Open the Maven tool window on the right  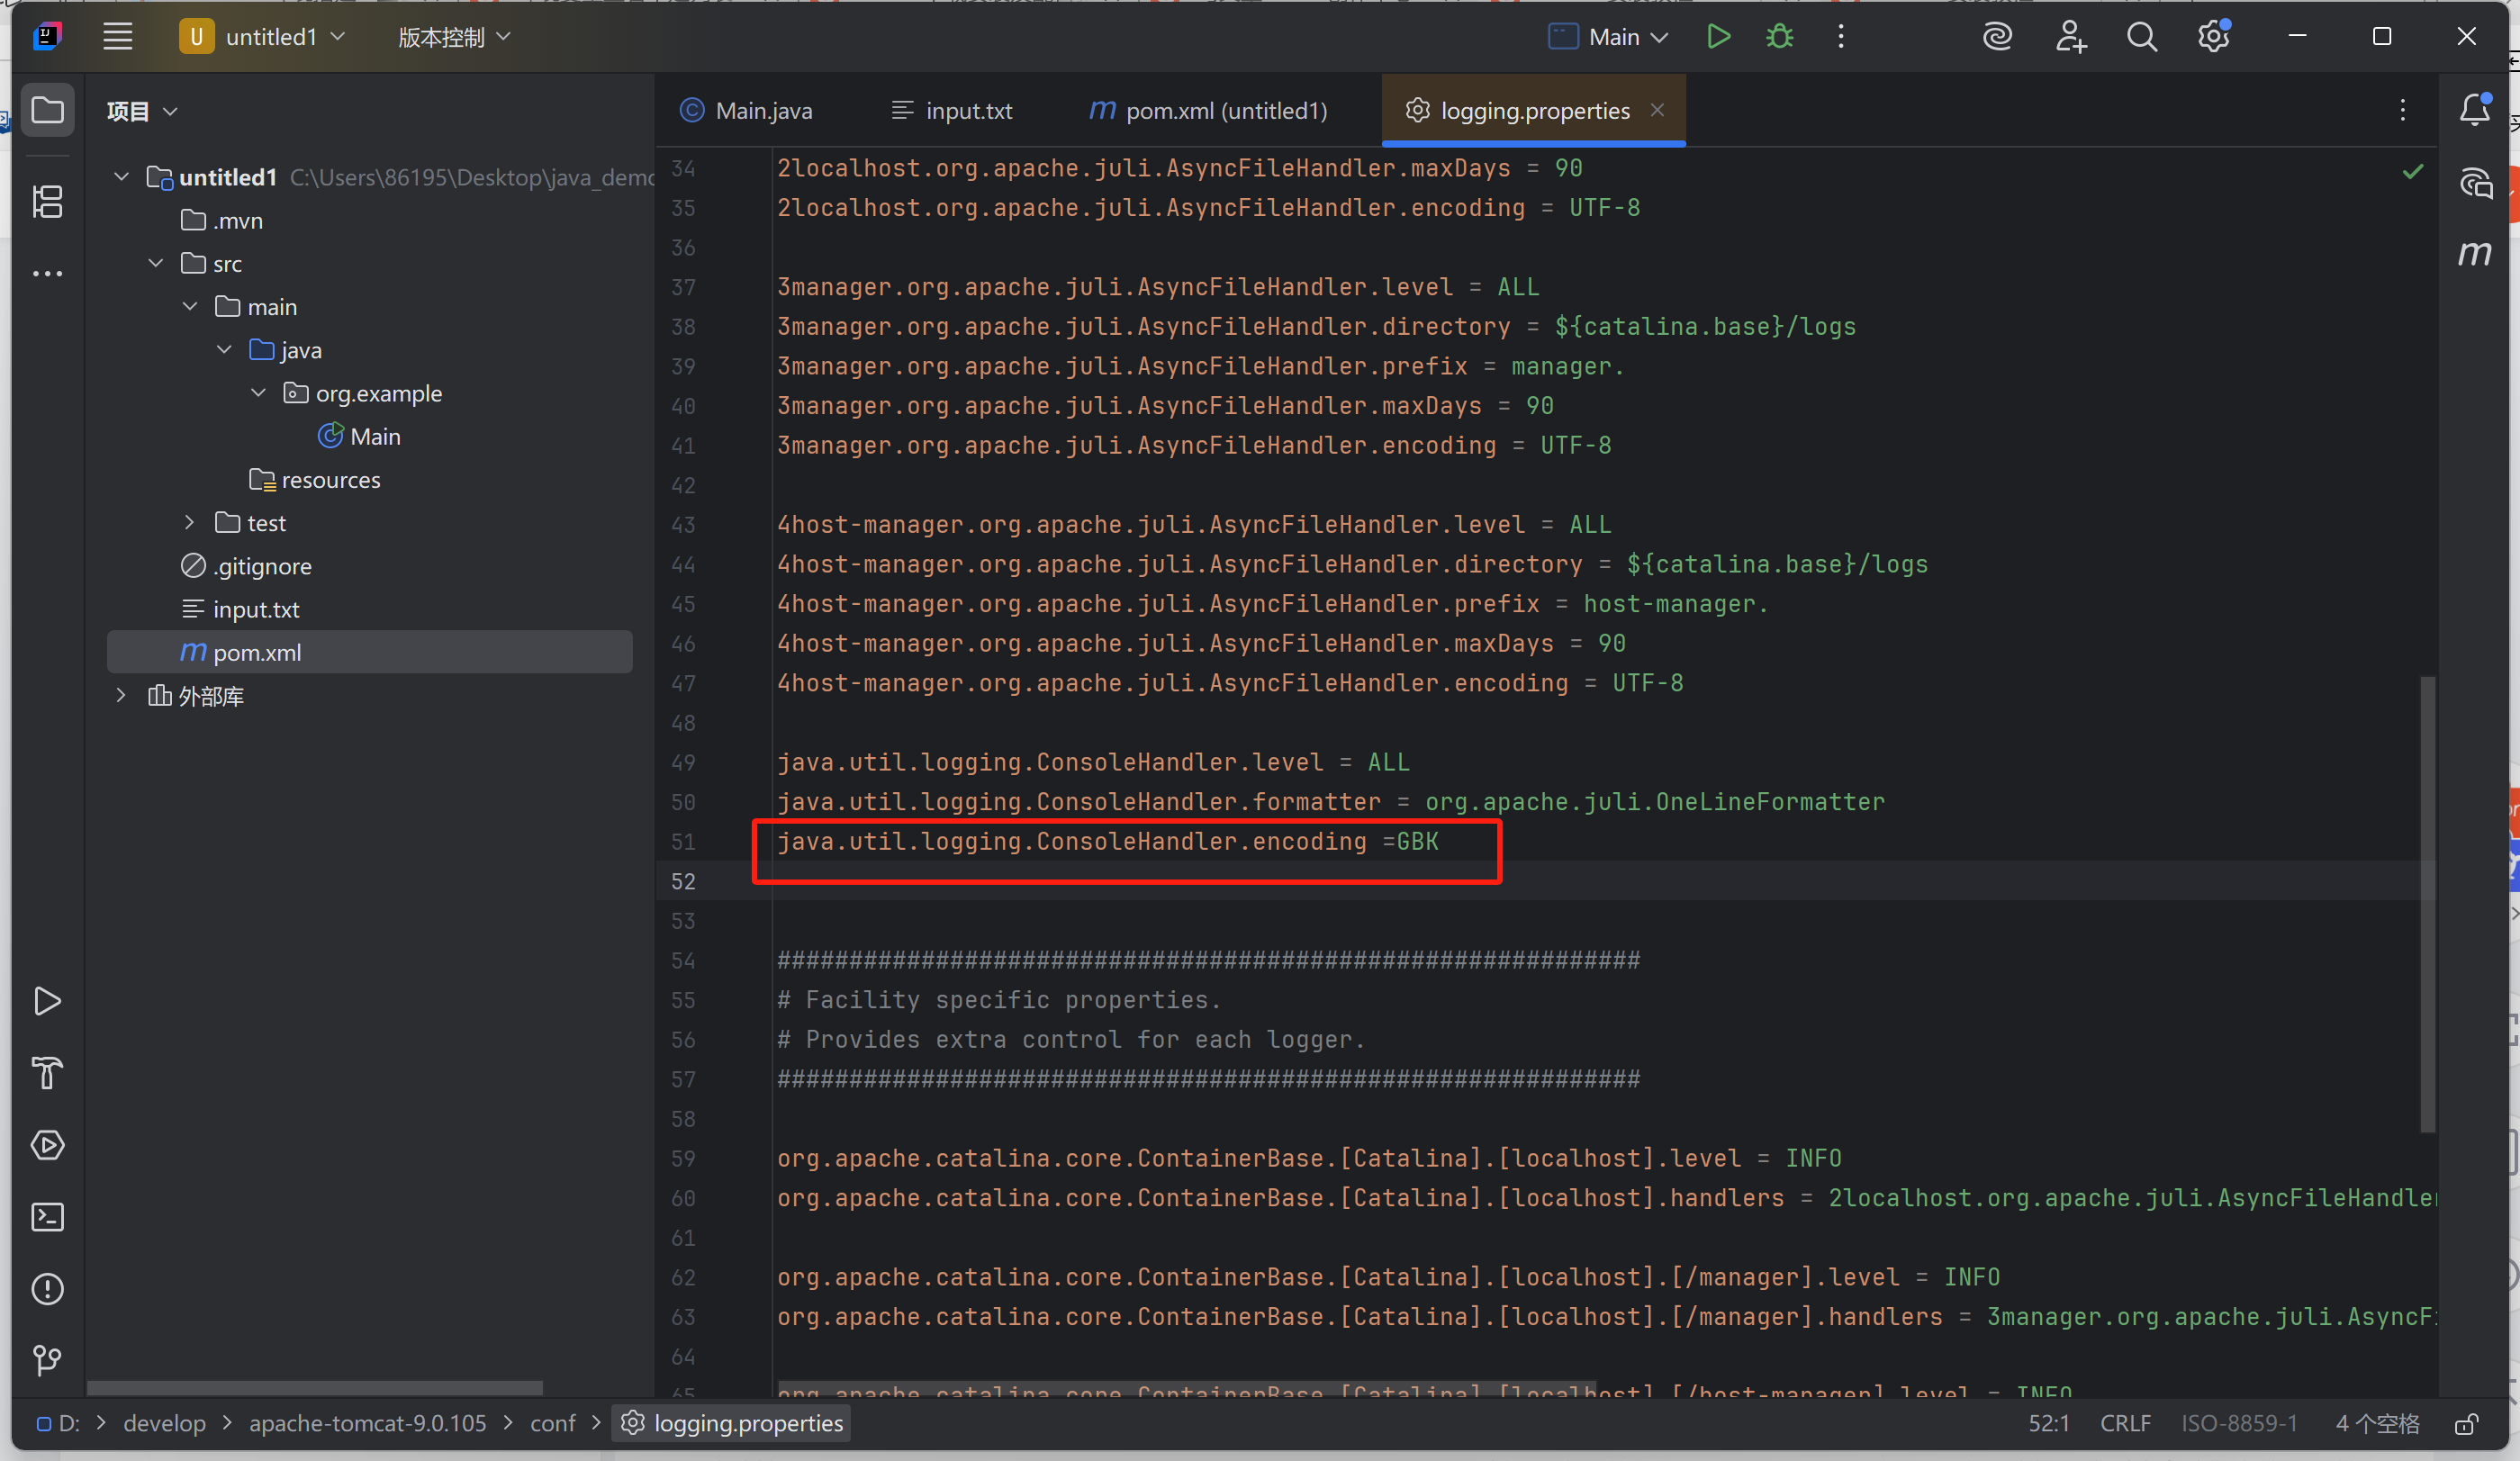[2476, 254]
